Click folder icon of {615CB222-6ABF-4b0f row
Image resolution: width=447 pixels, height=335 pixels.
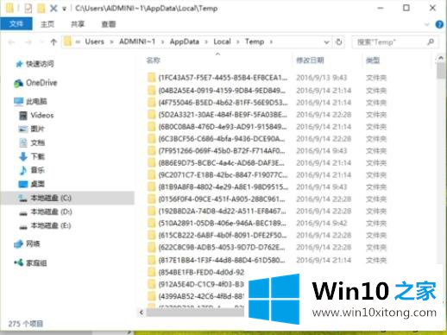point(151,236)
